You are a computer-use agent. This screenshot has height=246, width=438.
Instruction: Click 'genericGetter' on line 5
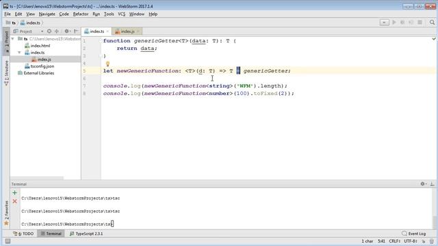click(266, 71)
